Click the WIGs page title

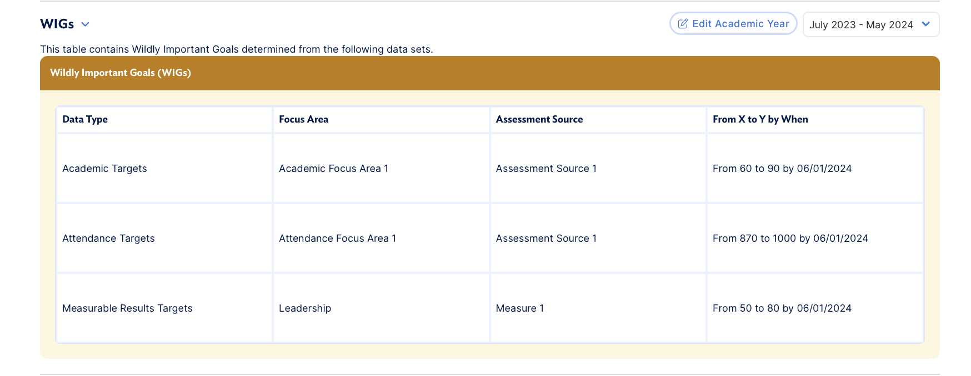57,23
